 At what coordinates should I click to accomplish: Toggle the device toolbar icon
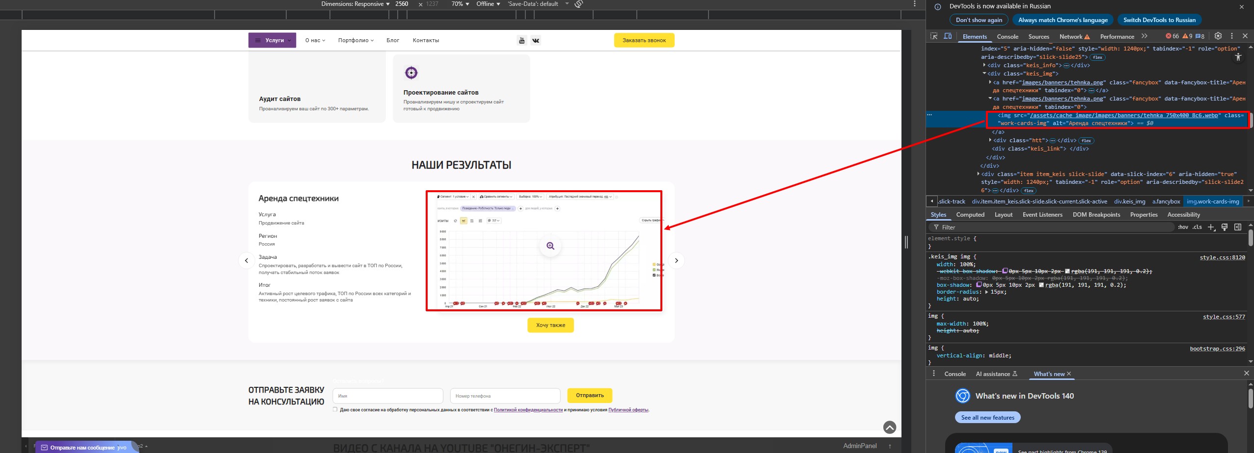point(948,36)
